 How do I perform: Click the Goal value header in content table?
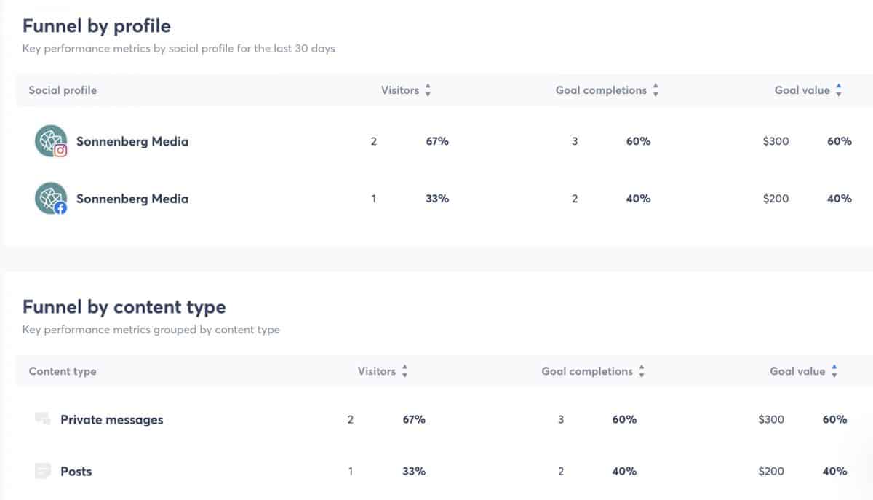[797, 371]
